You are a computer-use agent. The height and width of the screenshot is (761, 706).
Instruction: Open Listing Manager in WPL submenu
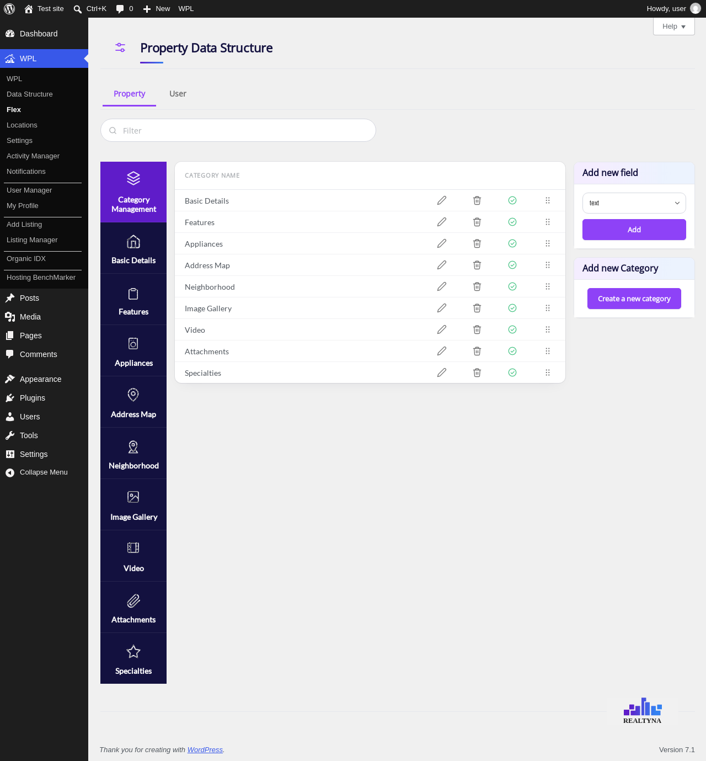tap(32, 240)
